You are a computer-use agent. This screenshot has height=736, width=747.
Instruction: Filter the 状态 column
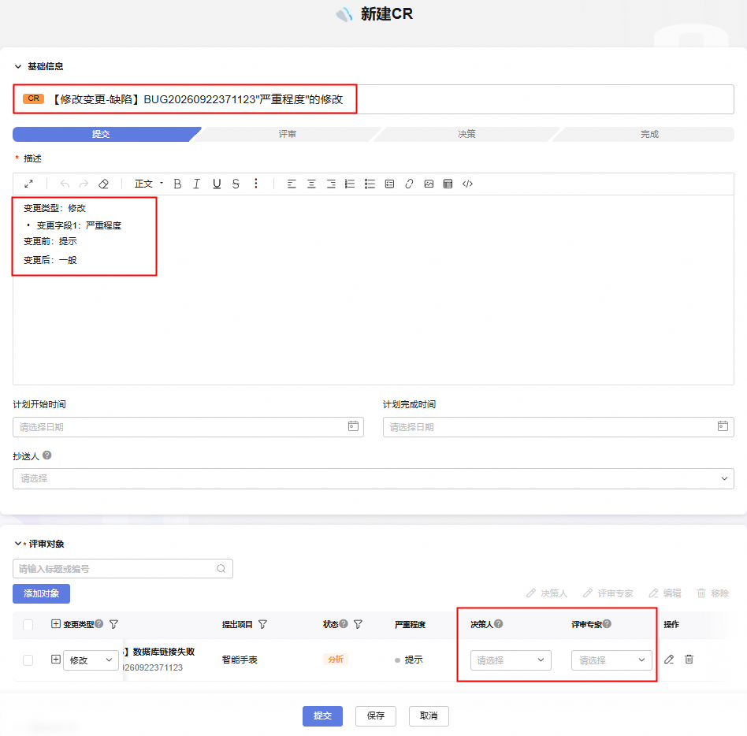point(359,624)
